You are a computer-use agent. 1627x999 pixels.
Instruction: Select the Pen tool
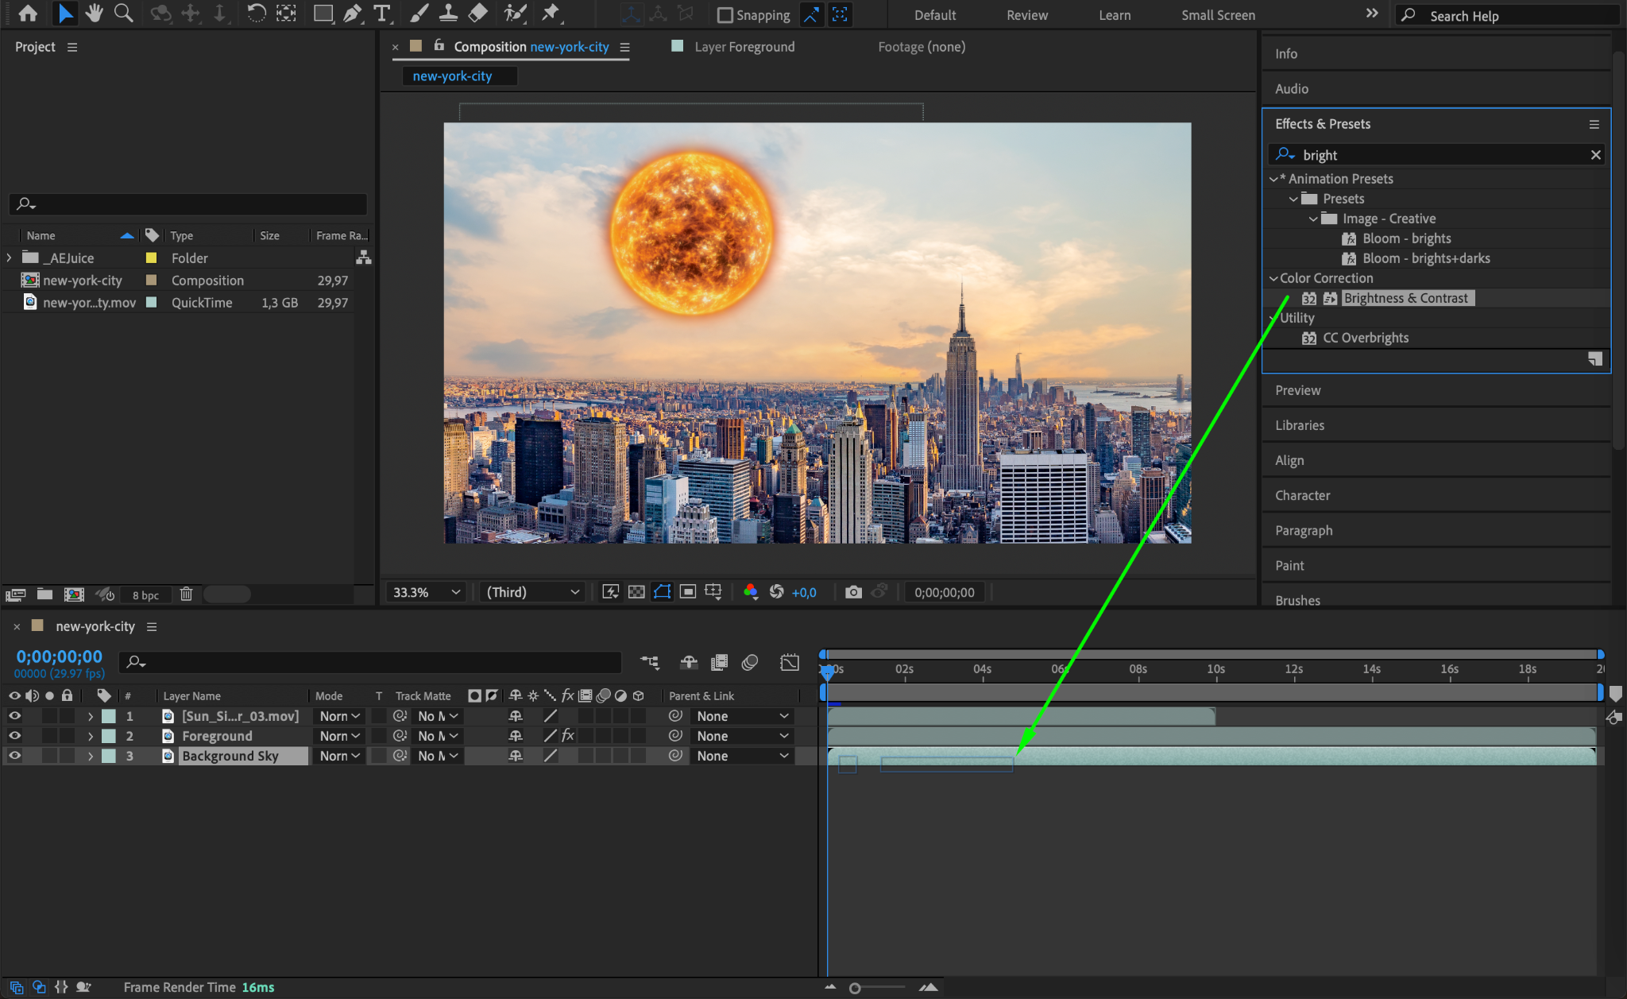coord(352,14)
